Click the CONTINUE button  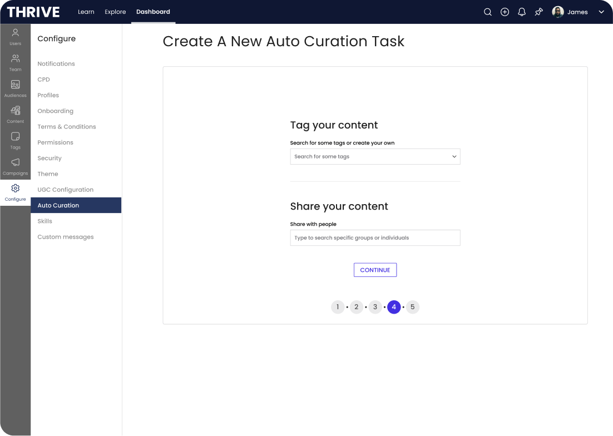375,270
